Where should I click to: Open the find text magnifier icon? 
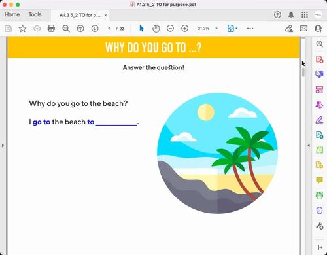pos(66,29)
